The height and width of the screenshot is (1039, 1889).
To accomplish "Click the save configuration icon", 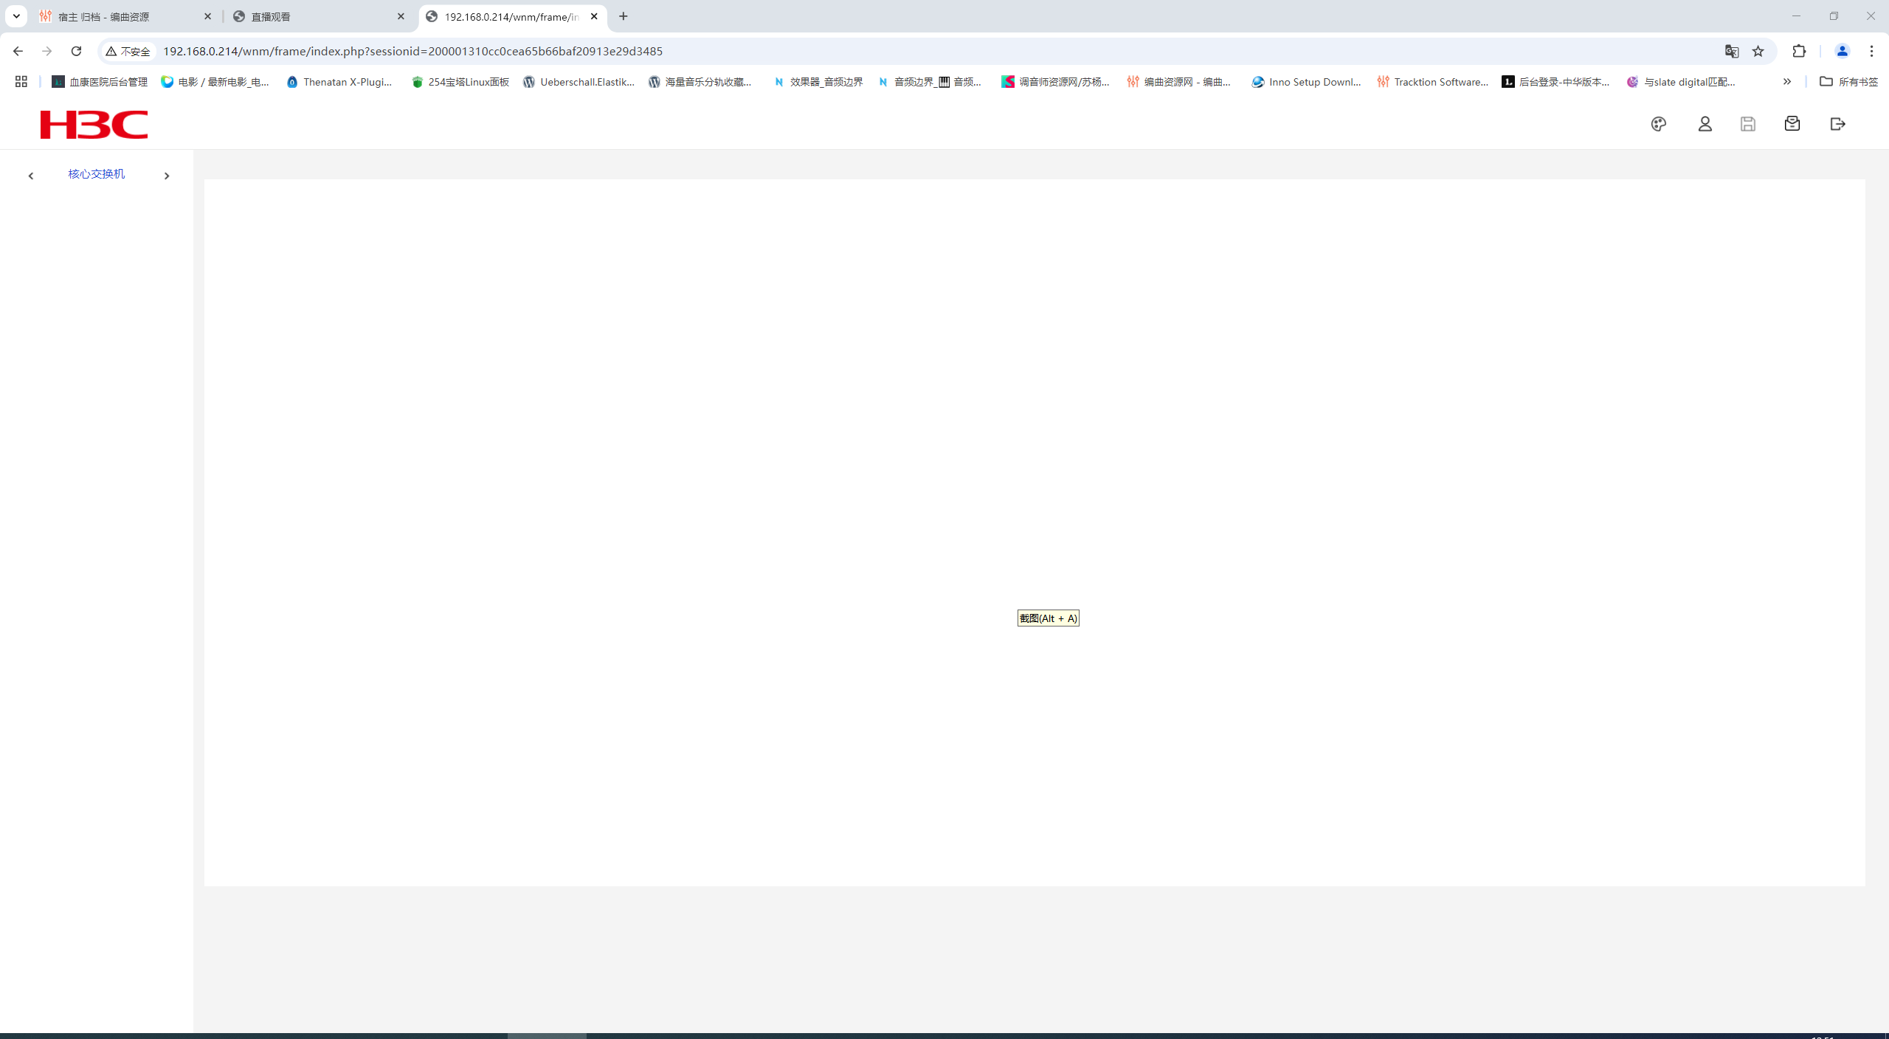I will pyautogui.click(x=1748, y=124).
